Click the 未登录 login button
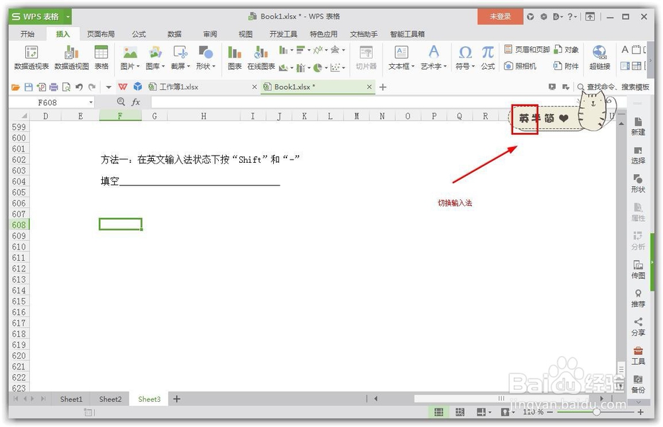 tap(500, 16)
